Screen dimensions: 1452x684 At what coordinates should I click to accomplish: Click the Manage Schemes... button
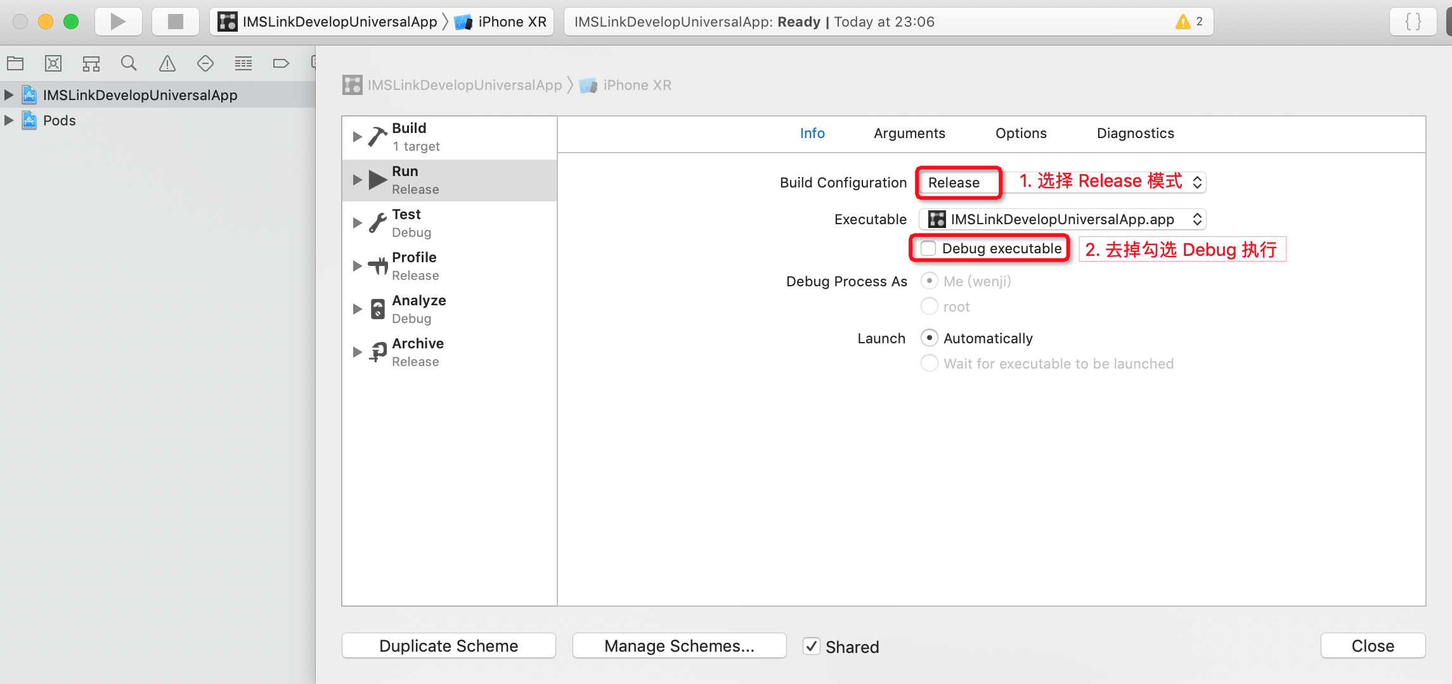[x=680, y=646]
